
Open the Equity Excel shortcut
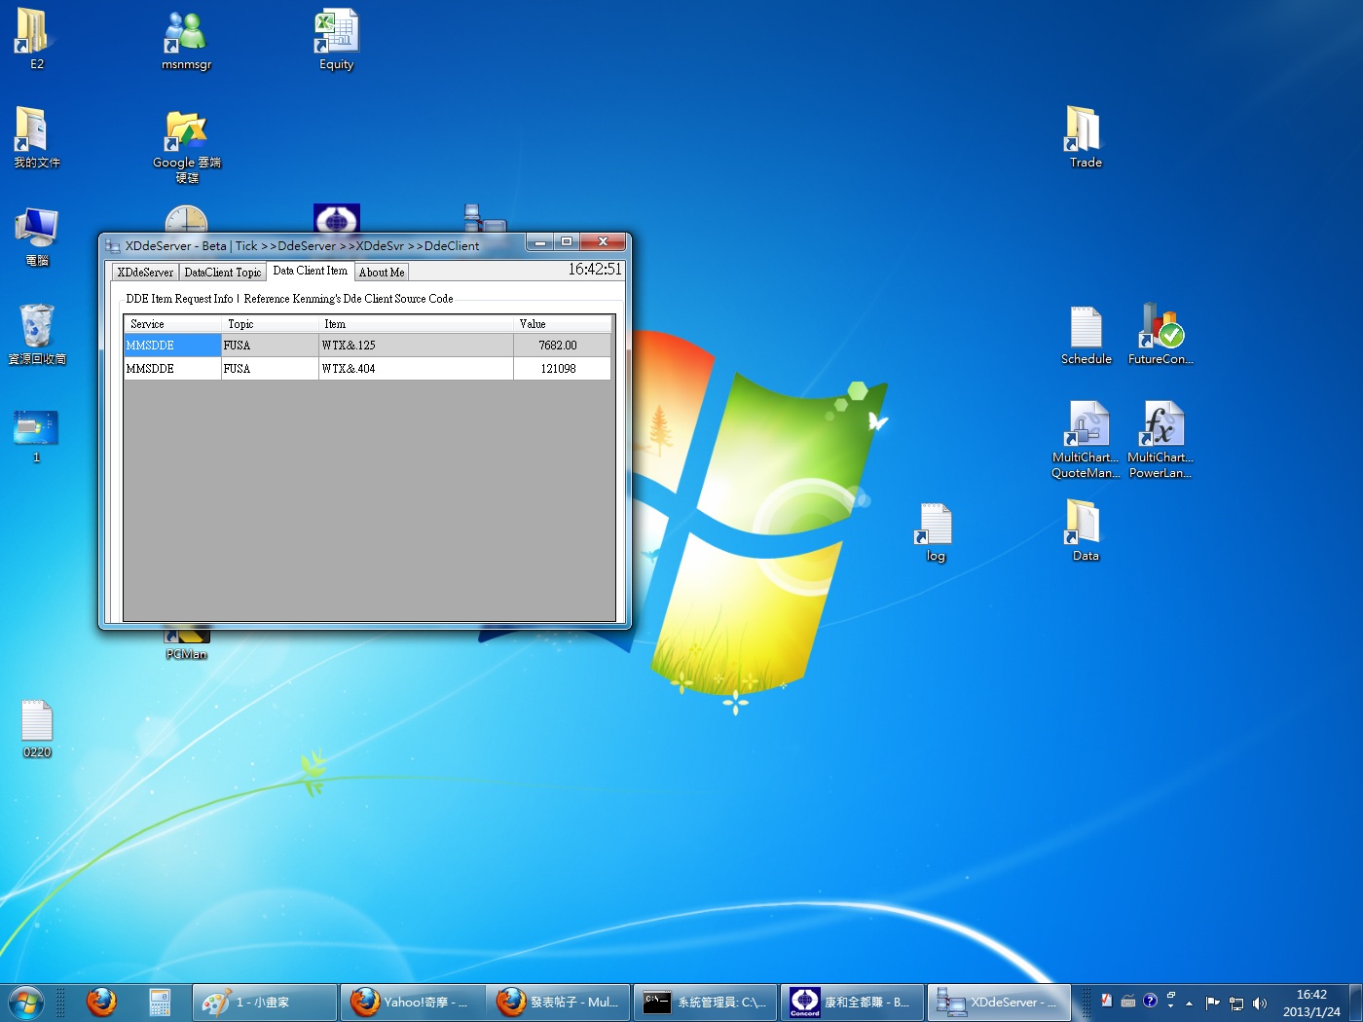point(337,39)
